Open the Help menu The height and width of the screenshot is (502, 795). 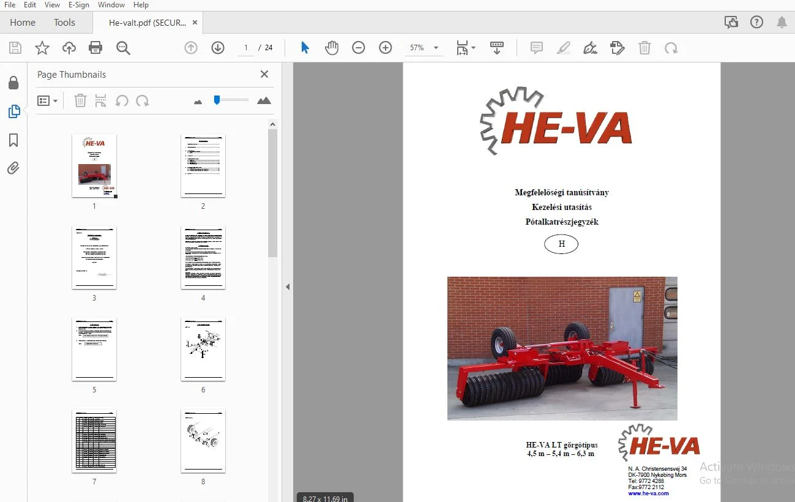141,5
